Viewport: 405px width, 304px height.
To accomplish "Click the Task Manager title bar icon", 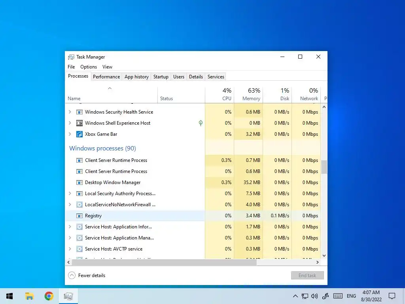I will (71, 57).
